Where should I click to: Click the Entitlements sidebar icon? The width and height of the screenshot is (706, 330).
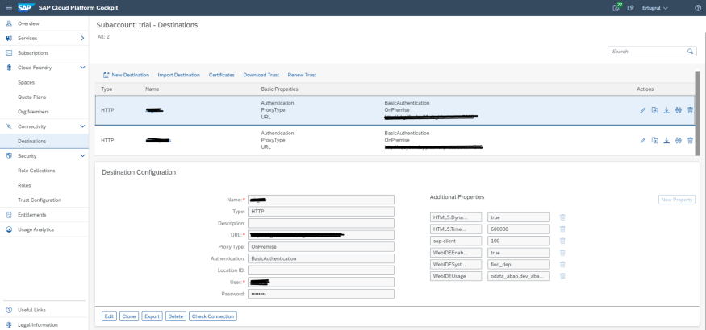click(x=9, y=215)
